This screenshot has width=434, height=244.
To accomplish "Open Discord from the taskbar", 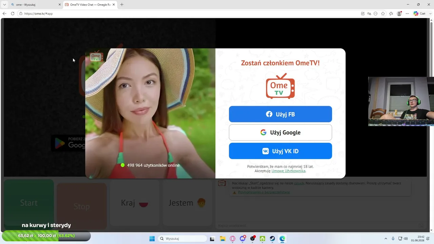I will 243,239.
